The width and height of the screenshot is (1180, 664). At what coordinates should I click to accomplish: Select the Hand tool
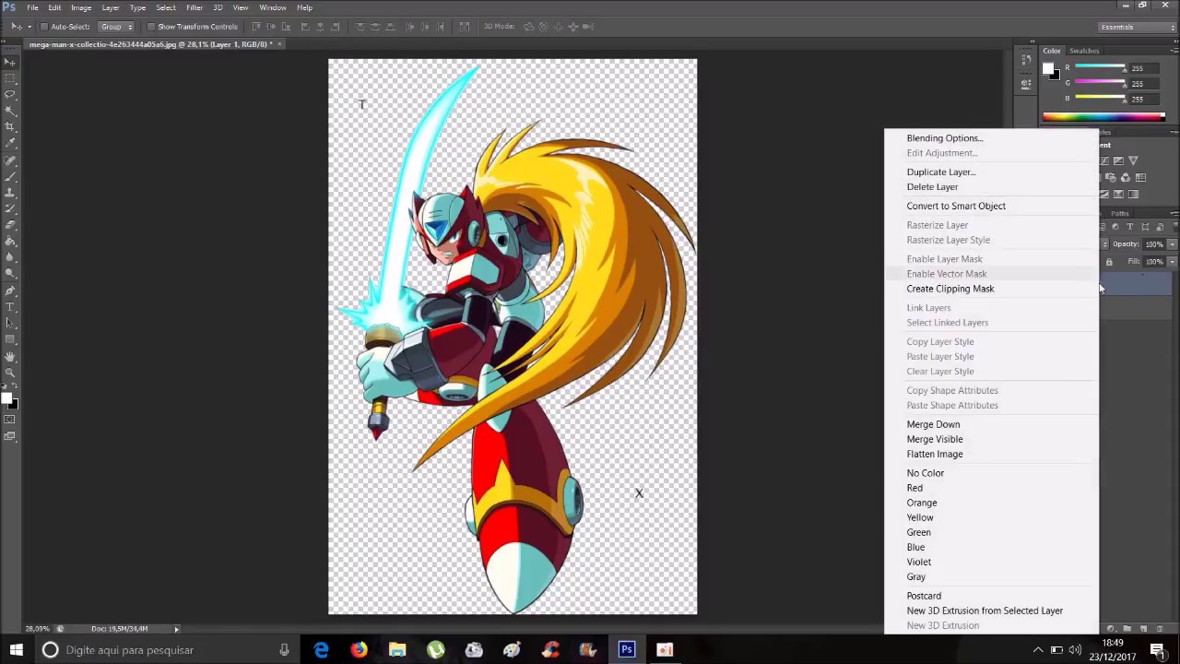click(x=10, y=356)
